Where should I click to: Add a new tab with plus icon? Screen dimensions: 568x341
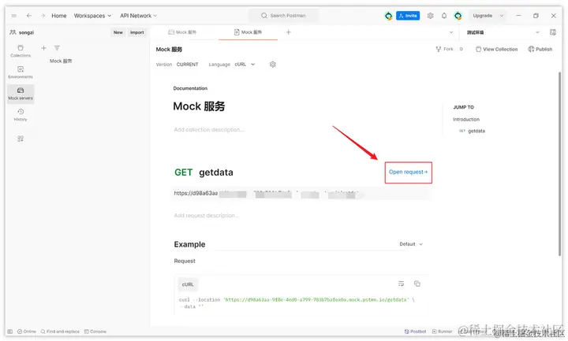coord(289,32)
